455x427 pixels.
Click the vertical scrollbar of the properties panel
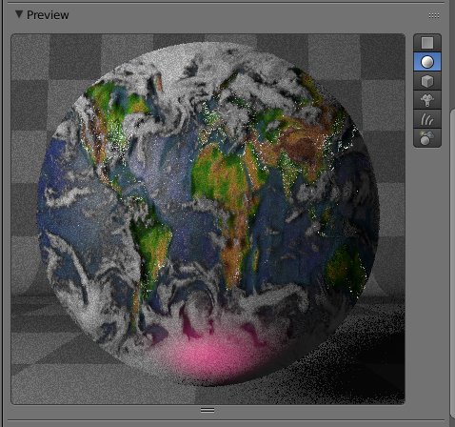453,264
